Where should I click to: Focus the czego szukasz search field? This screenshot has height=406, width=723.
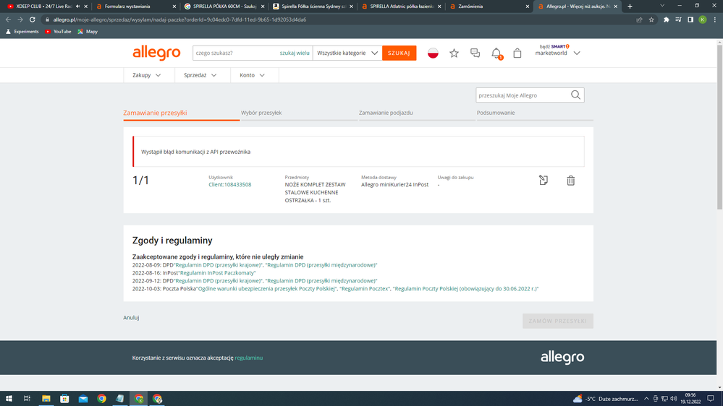pyautogui.click(x=235, y=53)
